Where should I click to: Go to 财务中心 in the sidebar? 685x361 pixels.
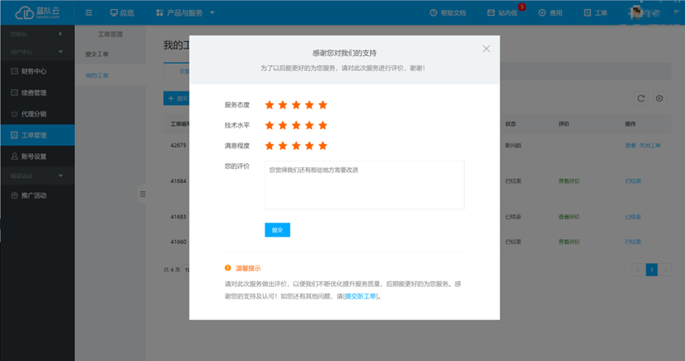coord(33,72)
